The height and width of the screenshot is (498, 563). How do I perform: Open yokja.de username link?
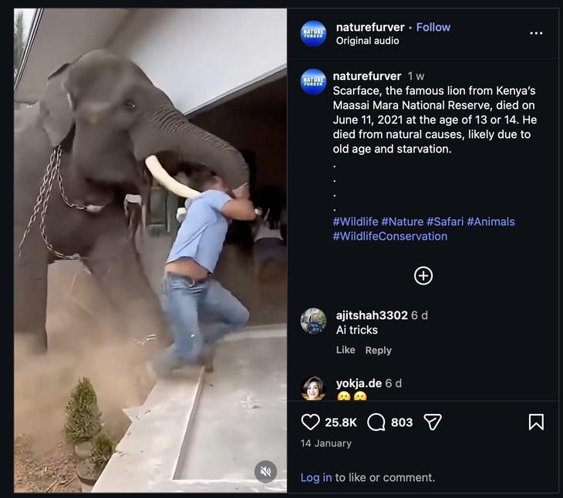point(359,383)
